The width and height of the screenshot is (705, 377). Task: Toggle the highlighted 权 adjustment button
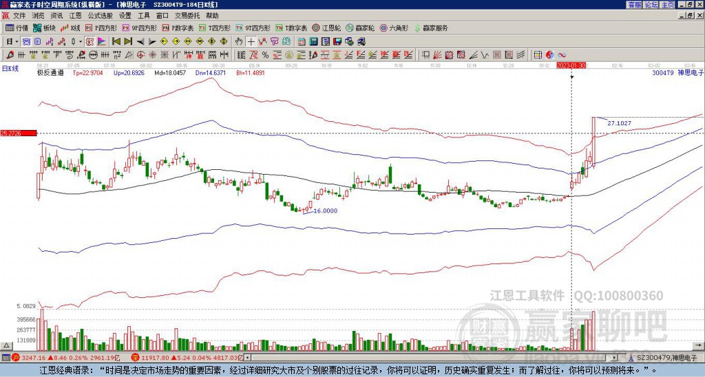(90, 41)
